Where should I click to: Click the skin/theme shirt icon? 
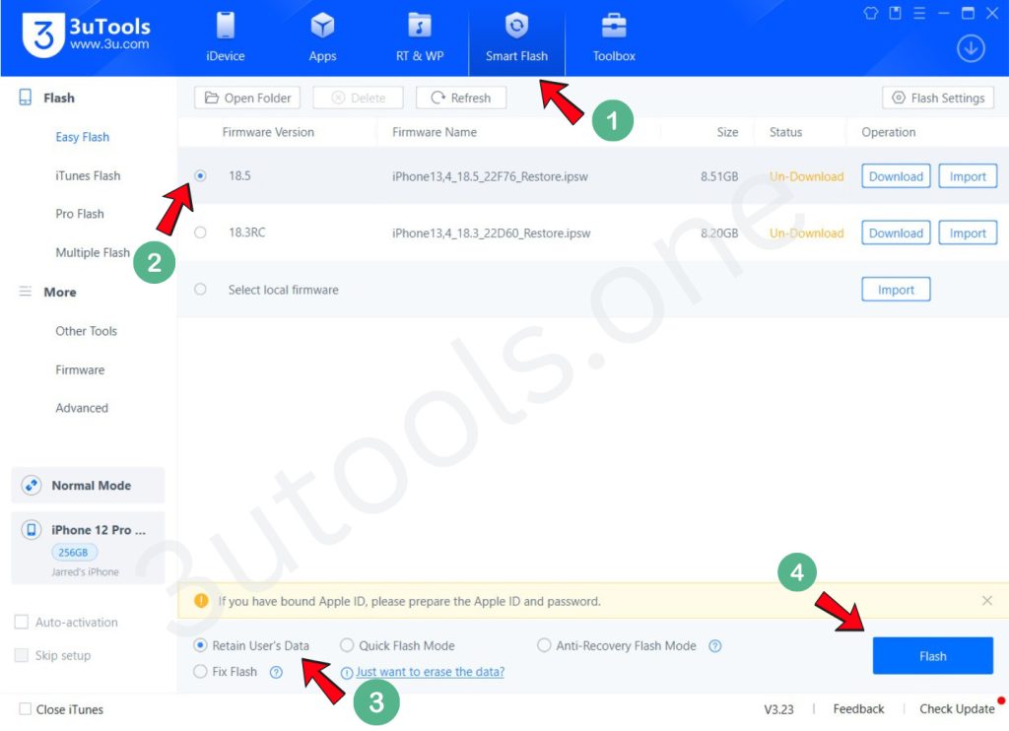(x=871, y=13)
